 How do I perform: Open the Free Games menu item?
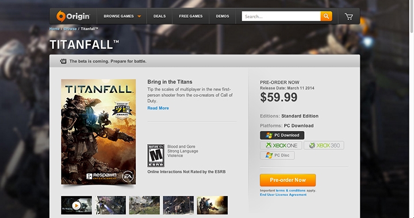coord(191,16)
